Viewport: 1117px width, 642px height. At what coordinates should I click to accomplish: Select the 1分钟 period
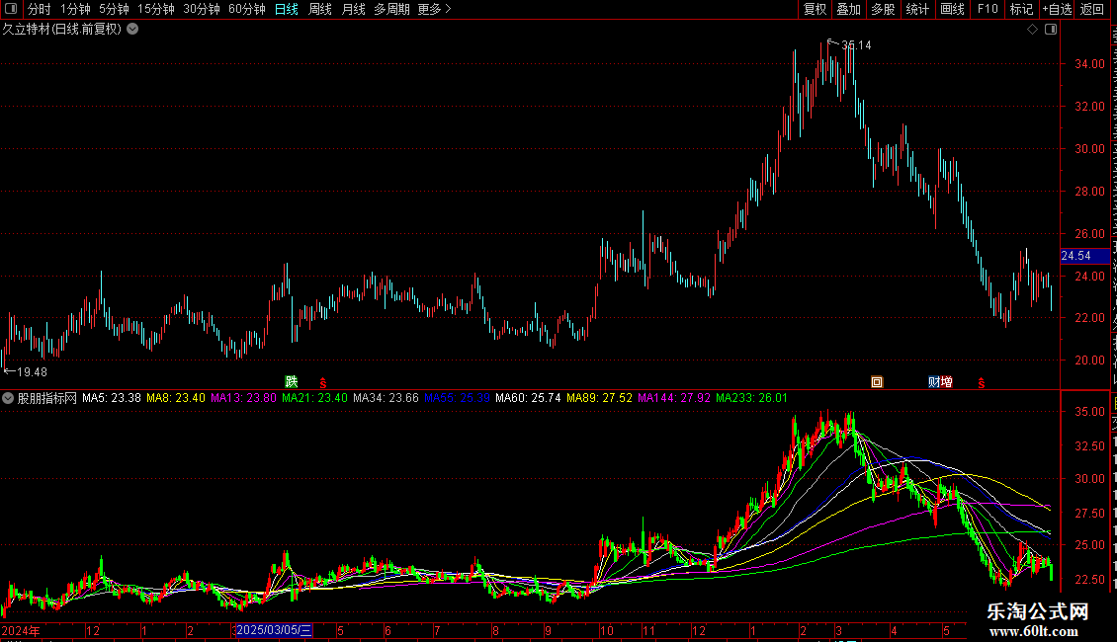75,9
